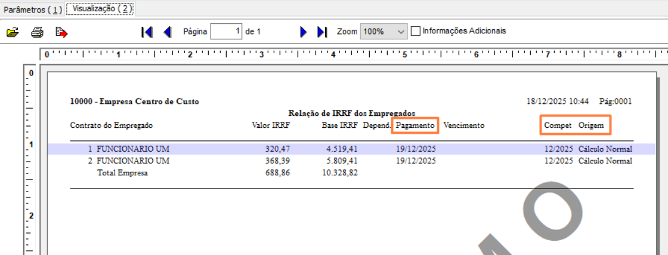The image size is (668, 255).
Task: Click the Página number input field
Action: pos(226,32)
